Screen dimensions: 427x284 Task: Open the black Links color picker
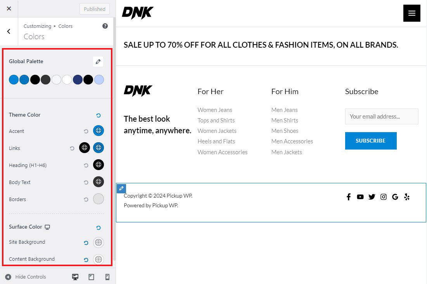(85, 148)
